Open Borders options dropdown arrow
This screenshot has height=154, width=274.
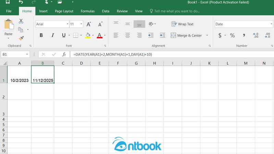coord(81,36)
